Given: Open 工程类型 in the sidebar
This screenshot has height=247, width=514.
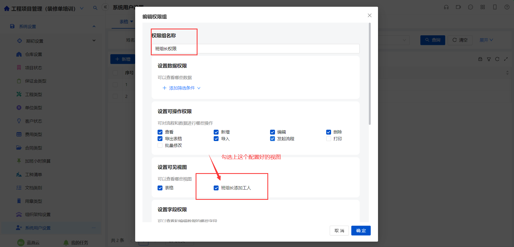Looking at the screenshot, I should [33, 94].
